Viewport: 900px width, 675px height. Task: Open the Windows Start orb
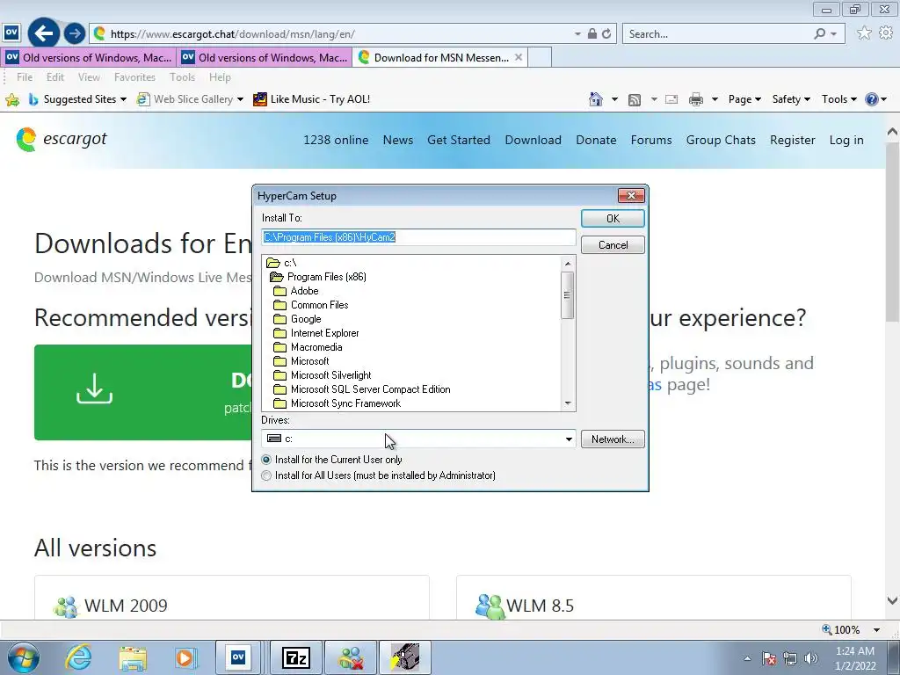pos(24,657)
